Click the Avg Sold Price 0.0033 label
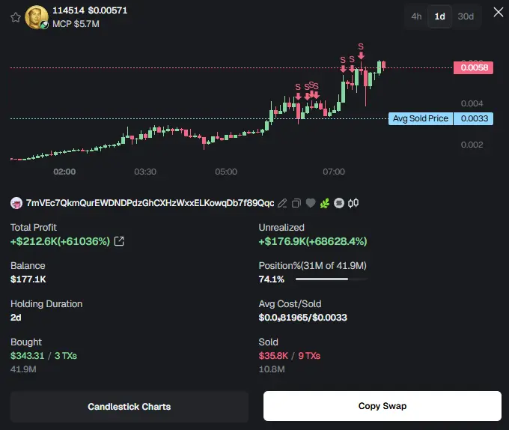The width and height of the screenshot is (509, 430). [440, 118]
